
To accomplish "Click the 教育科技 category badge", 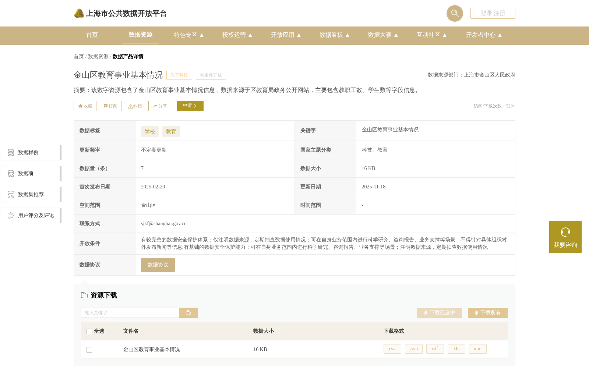I will (179, 75).
